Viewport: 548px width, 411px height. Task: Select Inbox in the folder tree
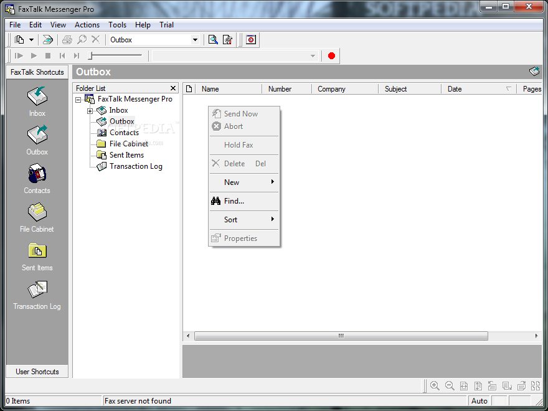pyautogui.click(x=118, y=110)
